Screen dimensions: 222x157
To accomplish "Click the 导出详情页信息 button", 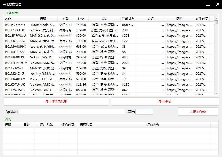I will click(x=56, y=101).
